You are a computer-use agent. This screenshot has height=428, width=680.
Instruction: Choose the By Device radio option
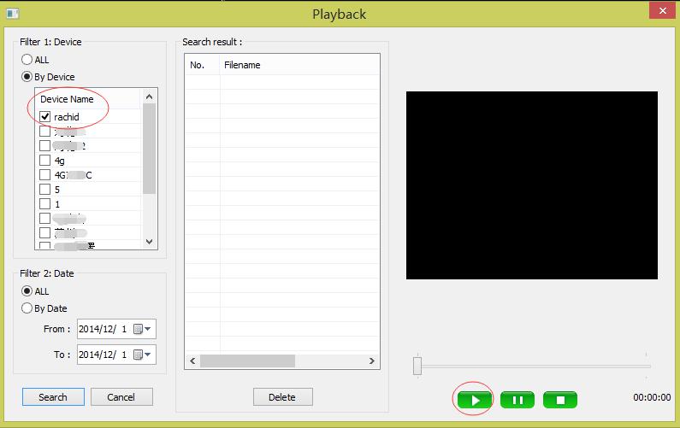[x=27, y=77]
